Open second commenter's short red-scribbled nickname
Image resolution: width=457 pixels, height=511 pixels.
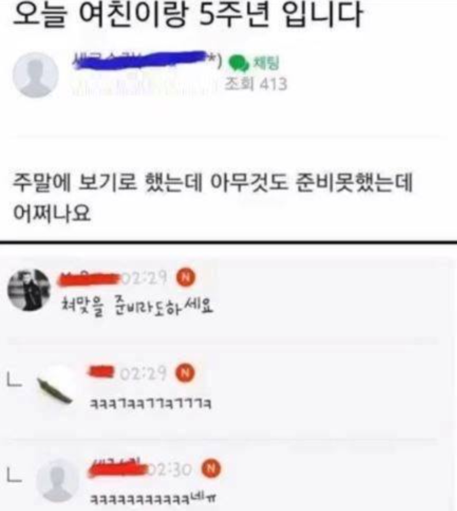pos(102,372)
